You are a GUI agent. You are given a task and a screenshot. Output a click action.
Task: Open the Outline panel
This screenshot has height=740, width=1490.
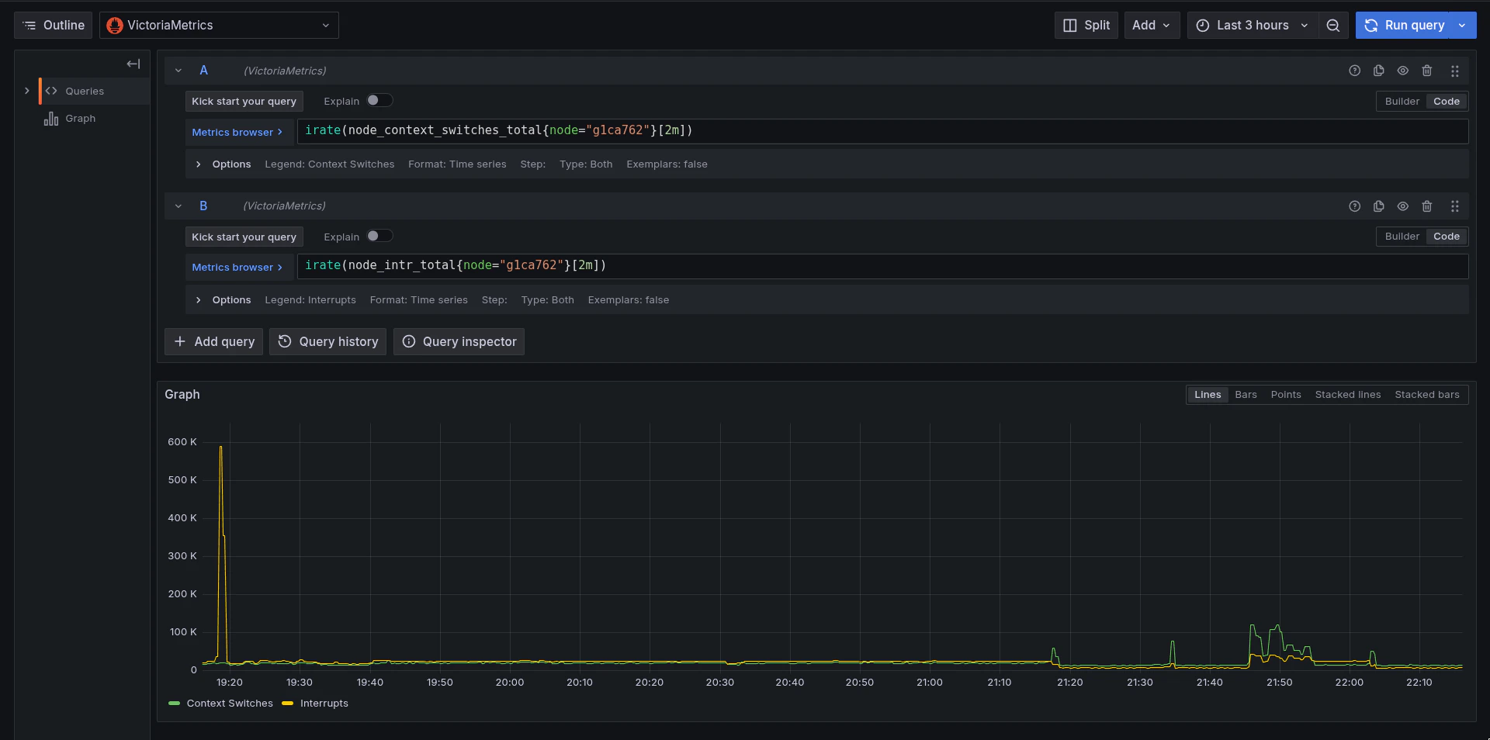coord(53,25)
